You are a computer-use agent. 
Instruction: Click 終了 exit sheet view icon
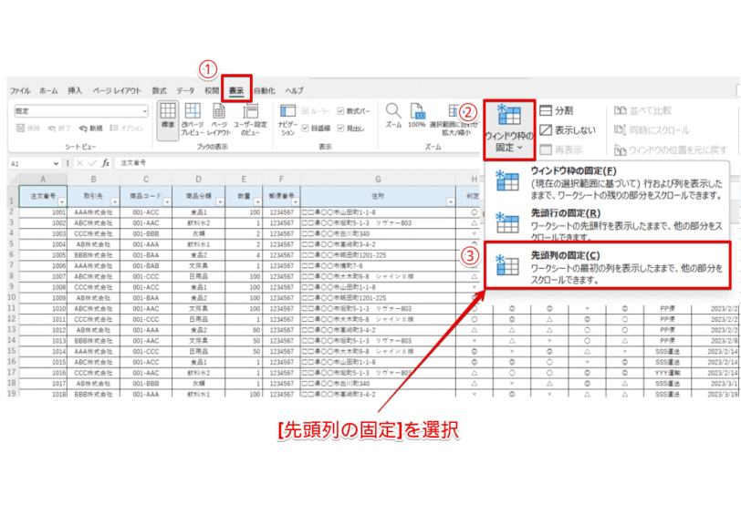pyautogui.click(x=59, y=128)
